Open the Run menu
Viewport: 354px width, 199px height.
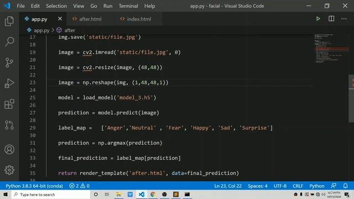click(108, 6)
